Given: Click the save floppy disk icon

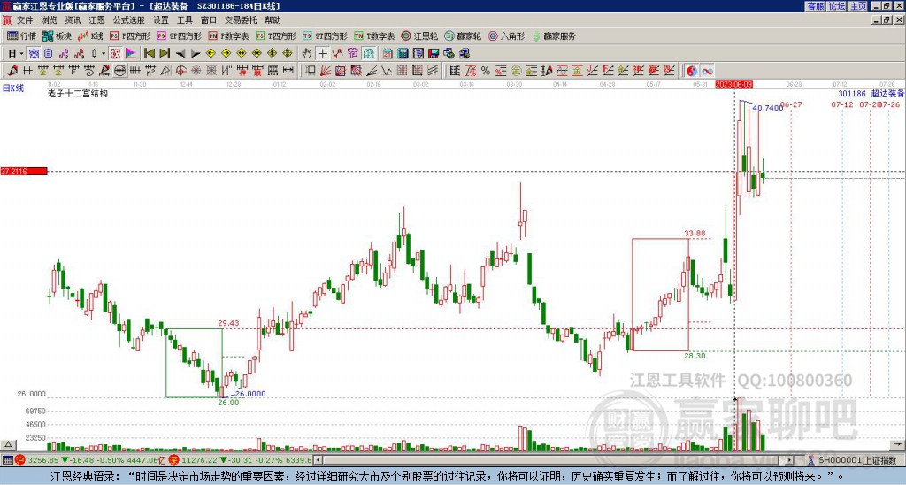Looking at the screenshot, I should (x=434, y=54).
